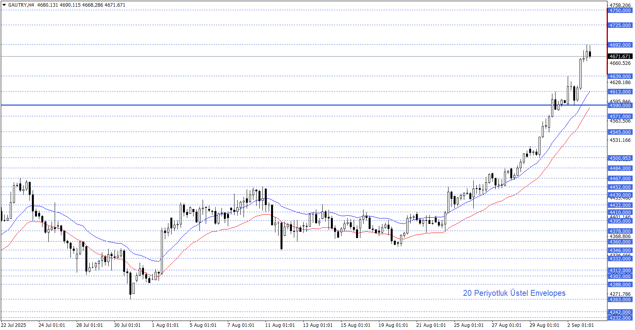Click the 4750.000 price level label
The width and height of the screenshot is (635, 330).
(x=620, y=11)
